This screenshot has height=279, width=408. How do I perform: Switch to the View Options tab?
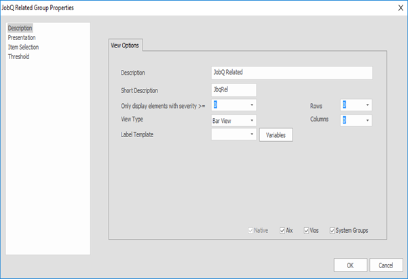click(x=126, y=44)
